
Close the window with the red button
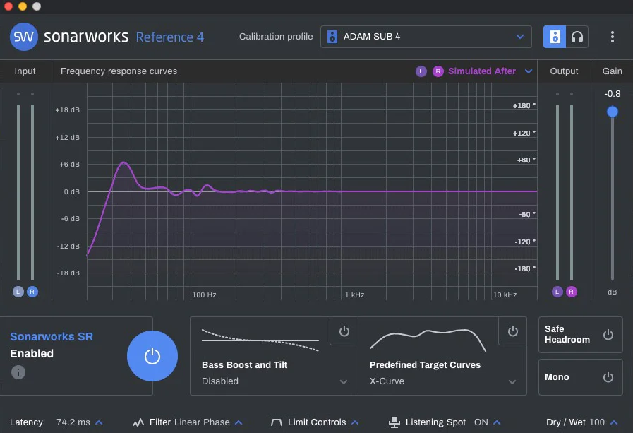pyautogui.click(x=8, y=6)
